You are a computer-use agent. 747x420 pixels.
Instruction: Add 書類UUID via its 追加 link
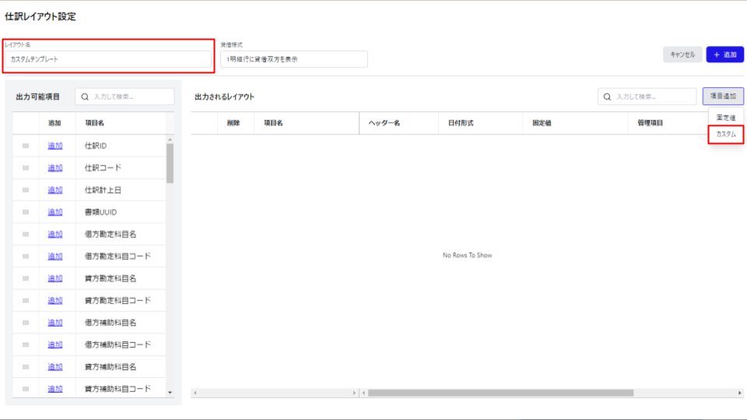tap(55, 212)
